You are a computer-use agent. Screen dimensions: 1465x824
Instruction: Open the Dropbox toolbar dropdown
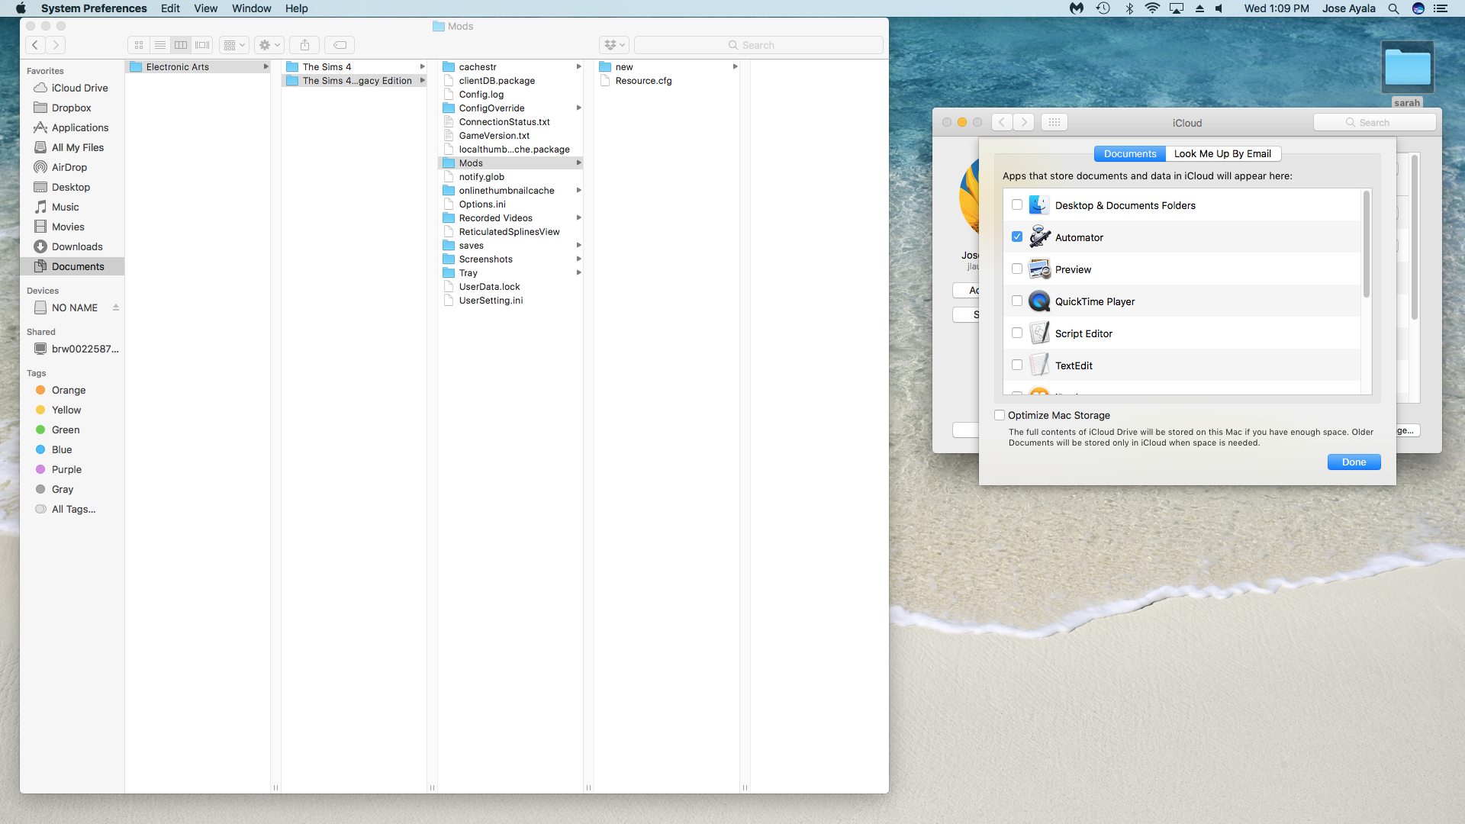[614, 45]
